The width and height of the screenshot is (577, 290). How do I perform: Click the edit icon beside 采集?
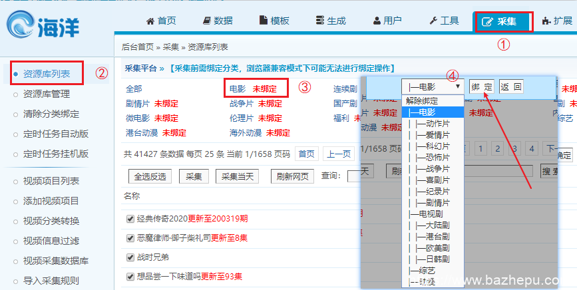pyautogui.click(x=488, y=22)
